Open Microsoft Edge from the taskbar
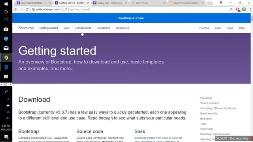This screenshot has width=253, height=142. click(6, 67)
